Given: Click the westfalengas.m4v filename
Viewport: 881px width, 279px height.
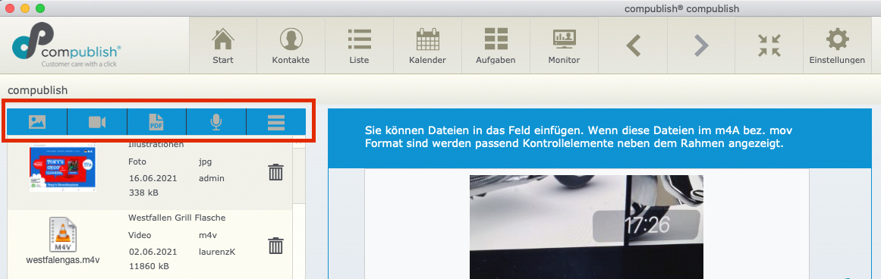Looking at the screenshot, I should [x=63, y=260].
